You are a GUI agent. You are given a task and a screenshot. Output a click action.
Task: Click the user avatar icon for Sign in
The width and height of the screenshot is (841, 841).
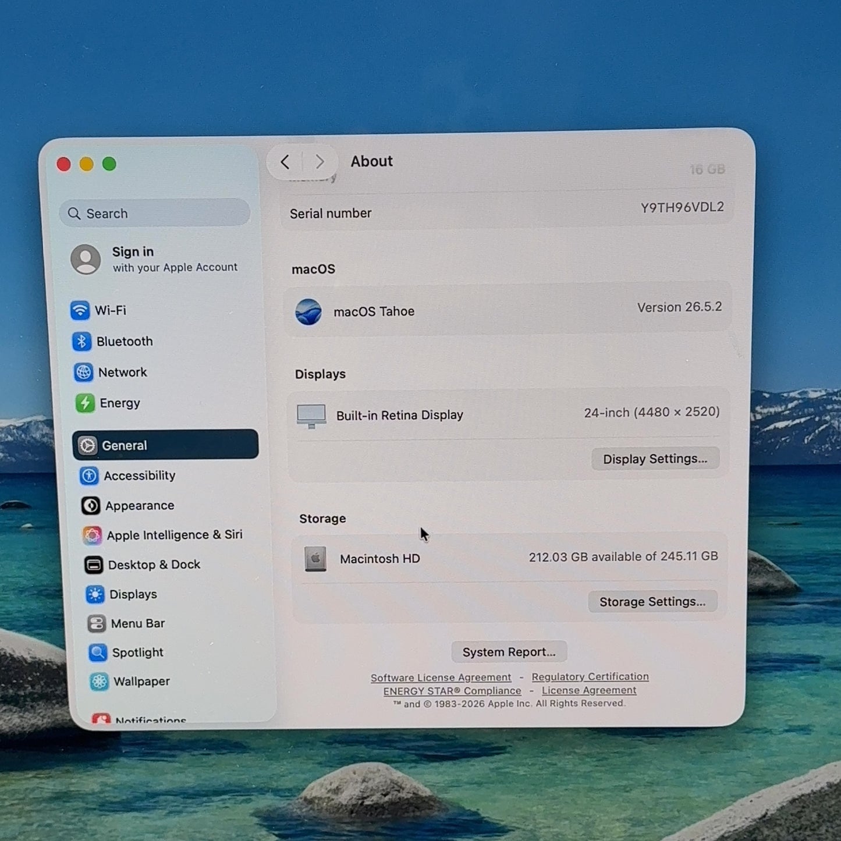[x=86, y=259]
